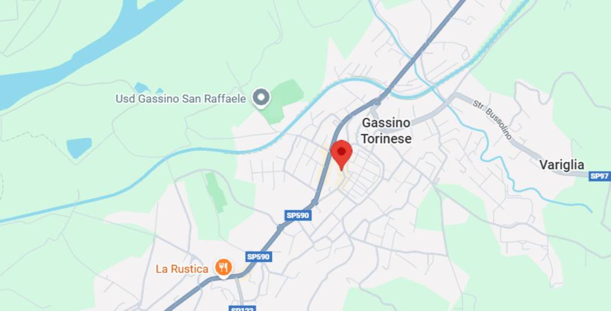Click the SP97 road shield
The image size is (611, 311).
(x=599, y=176)
